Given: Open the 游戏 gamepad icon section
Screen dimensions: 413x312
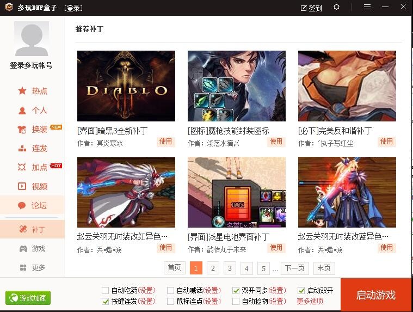Looking at the screenshot, I should coord(23,248).
